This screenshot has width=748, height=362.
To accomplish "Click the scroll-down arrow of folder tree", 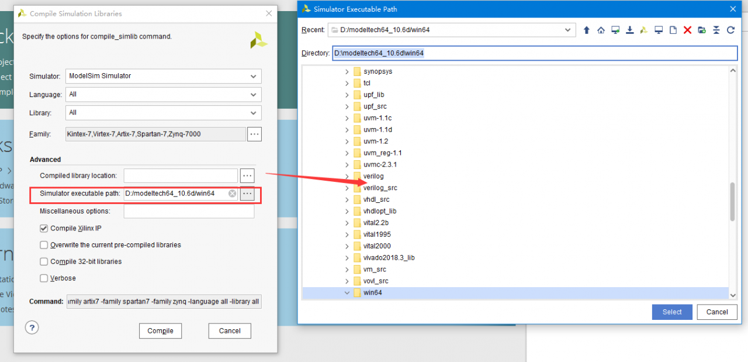I will [733, 295].
